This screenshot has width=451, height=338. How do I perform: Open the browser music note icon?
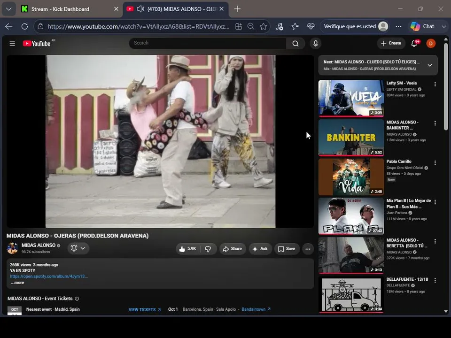[280, 26]
